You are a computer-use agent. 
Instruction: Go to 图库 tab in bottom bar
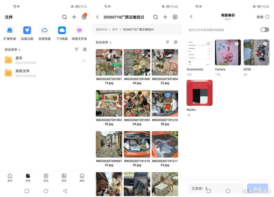click(x=64, y=178)
